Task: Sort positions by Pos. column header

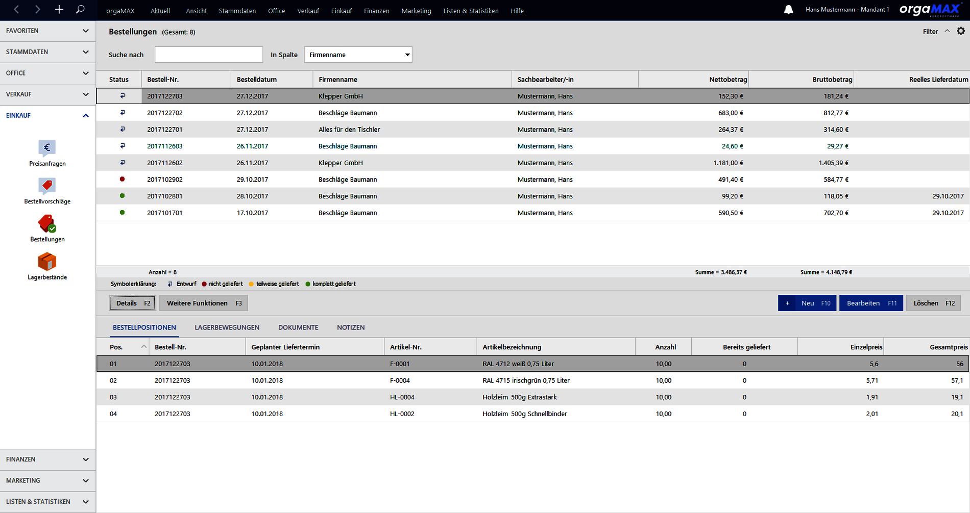Action: tap(123, 347)
